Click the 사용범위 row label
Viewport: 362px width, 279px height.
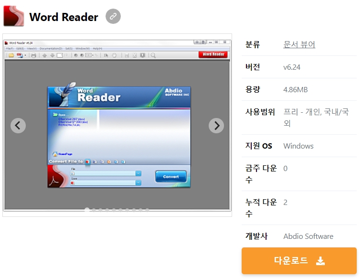coord(260,112)
